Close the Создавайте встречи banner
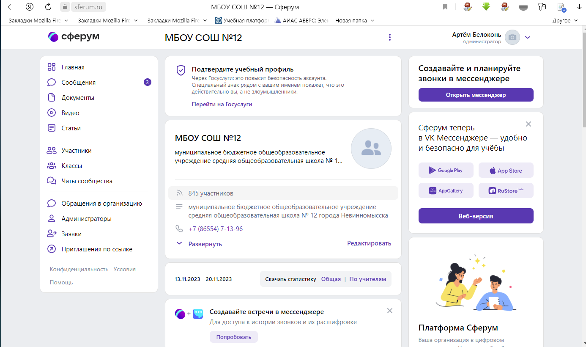This screenshot has height=347, width=586. tap(390, 311)
